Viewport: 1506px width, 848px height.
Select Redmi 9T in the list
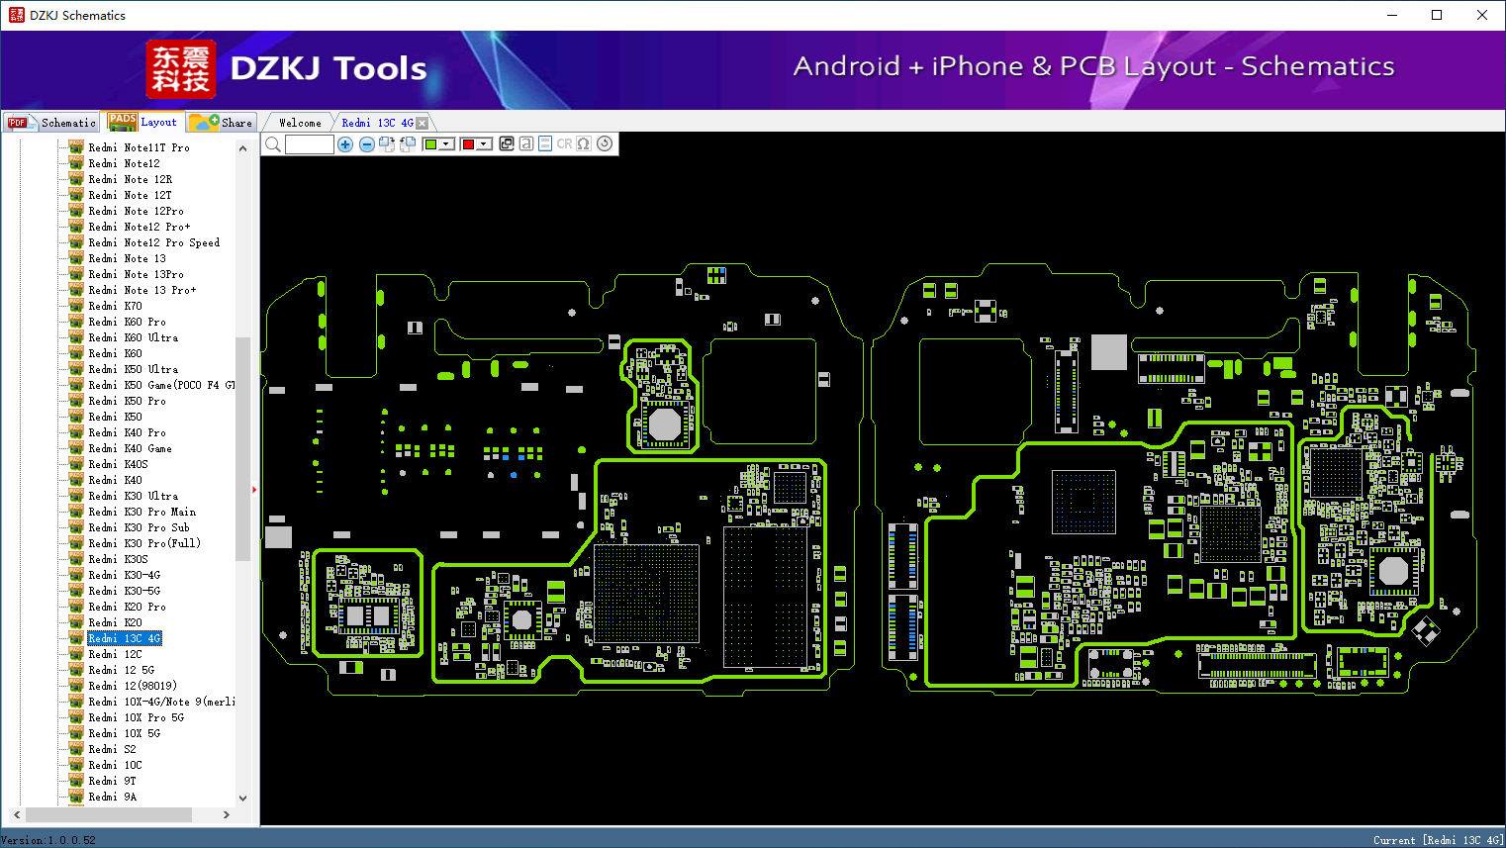pyautogui.click(x=112, y=781)
